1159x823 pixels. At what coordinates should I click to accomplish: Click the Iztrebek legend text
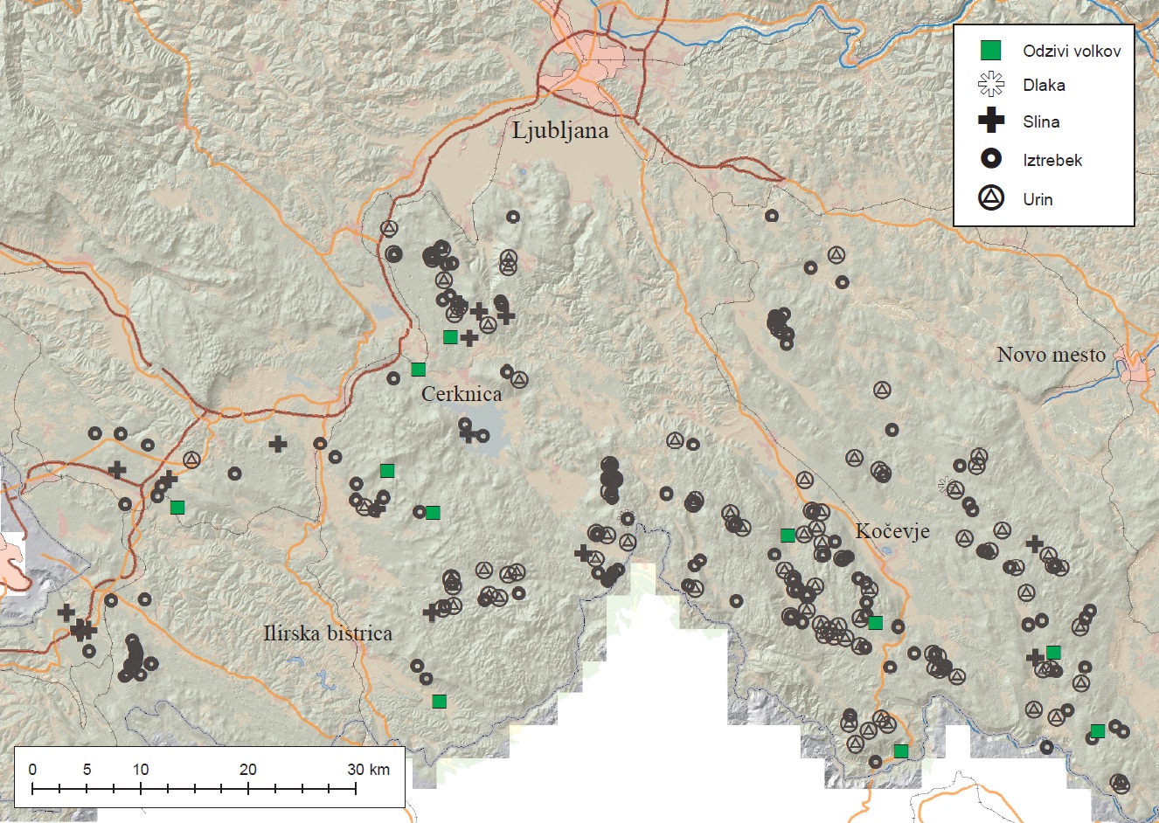pos(1052,160)
